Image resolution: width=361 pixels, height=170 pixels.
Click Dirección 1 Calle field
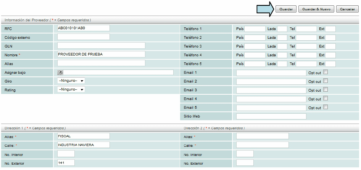pos(83,145)
